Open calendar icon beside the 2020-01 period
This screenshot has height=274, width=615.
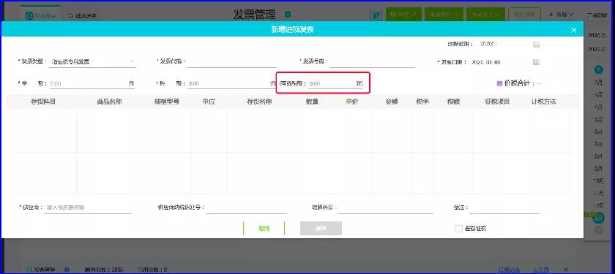click(x=536, y=45)
